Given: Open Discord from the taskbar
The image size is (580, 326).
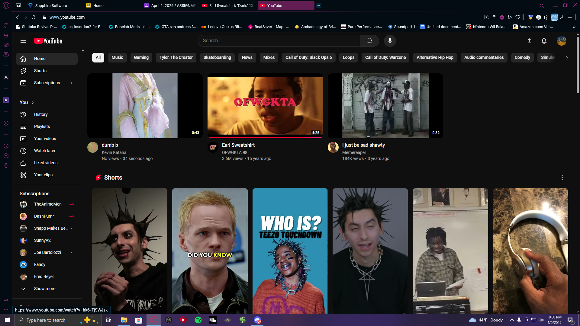Looking at the screenshot, I should [x=257, y=320].
